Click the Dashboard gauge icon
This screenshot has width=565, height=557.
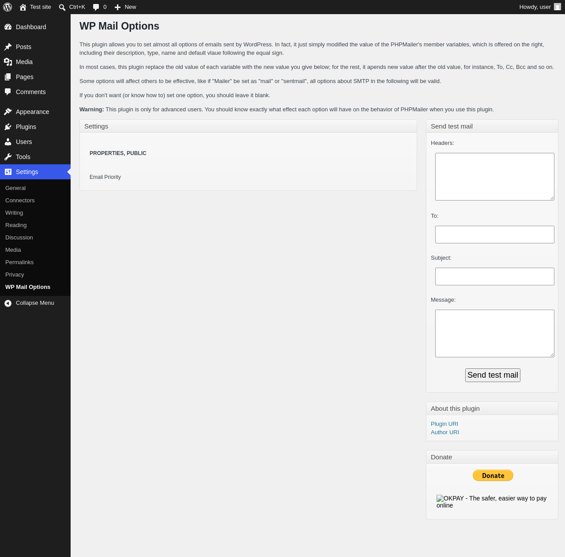(8, 27)
